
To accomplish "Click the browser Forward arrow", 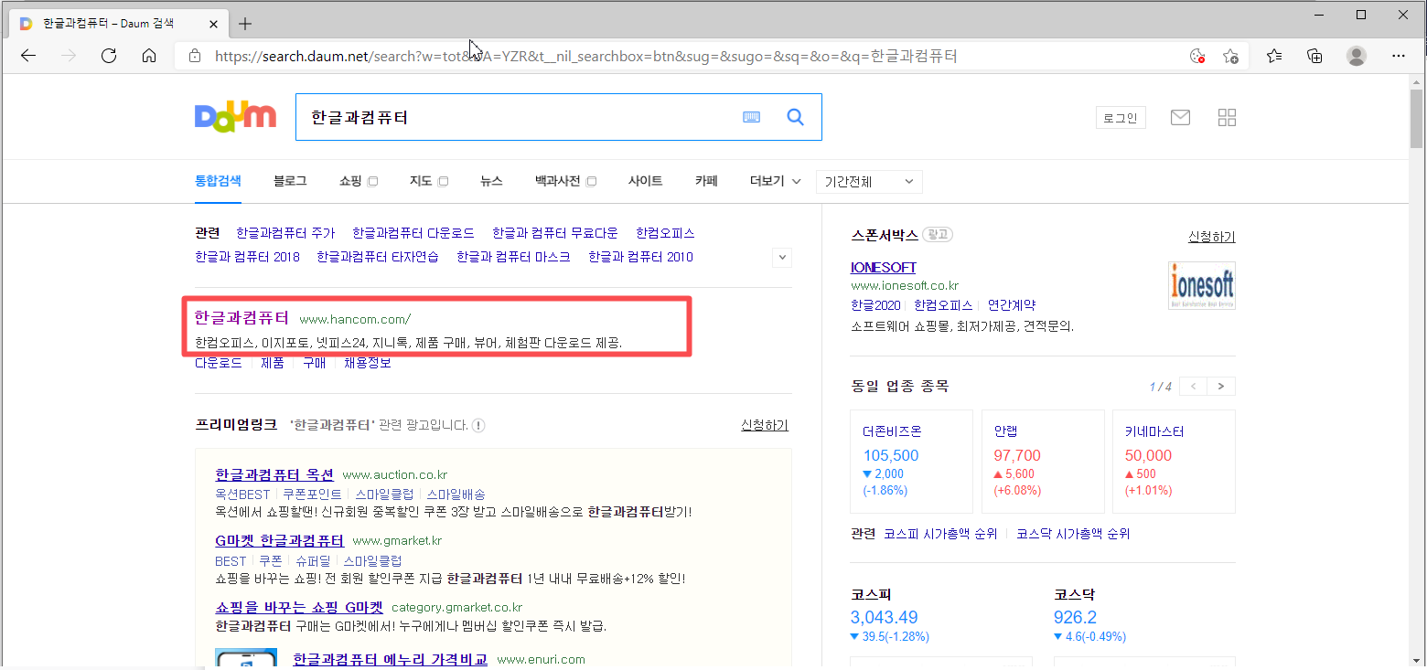I will tap(69, 56).
